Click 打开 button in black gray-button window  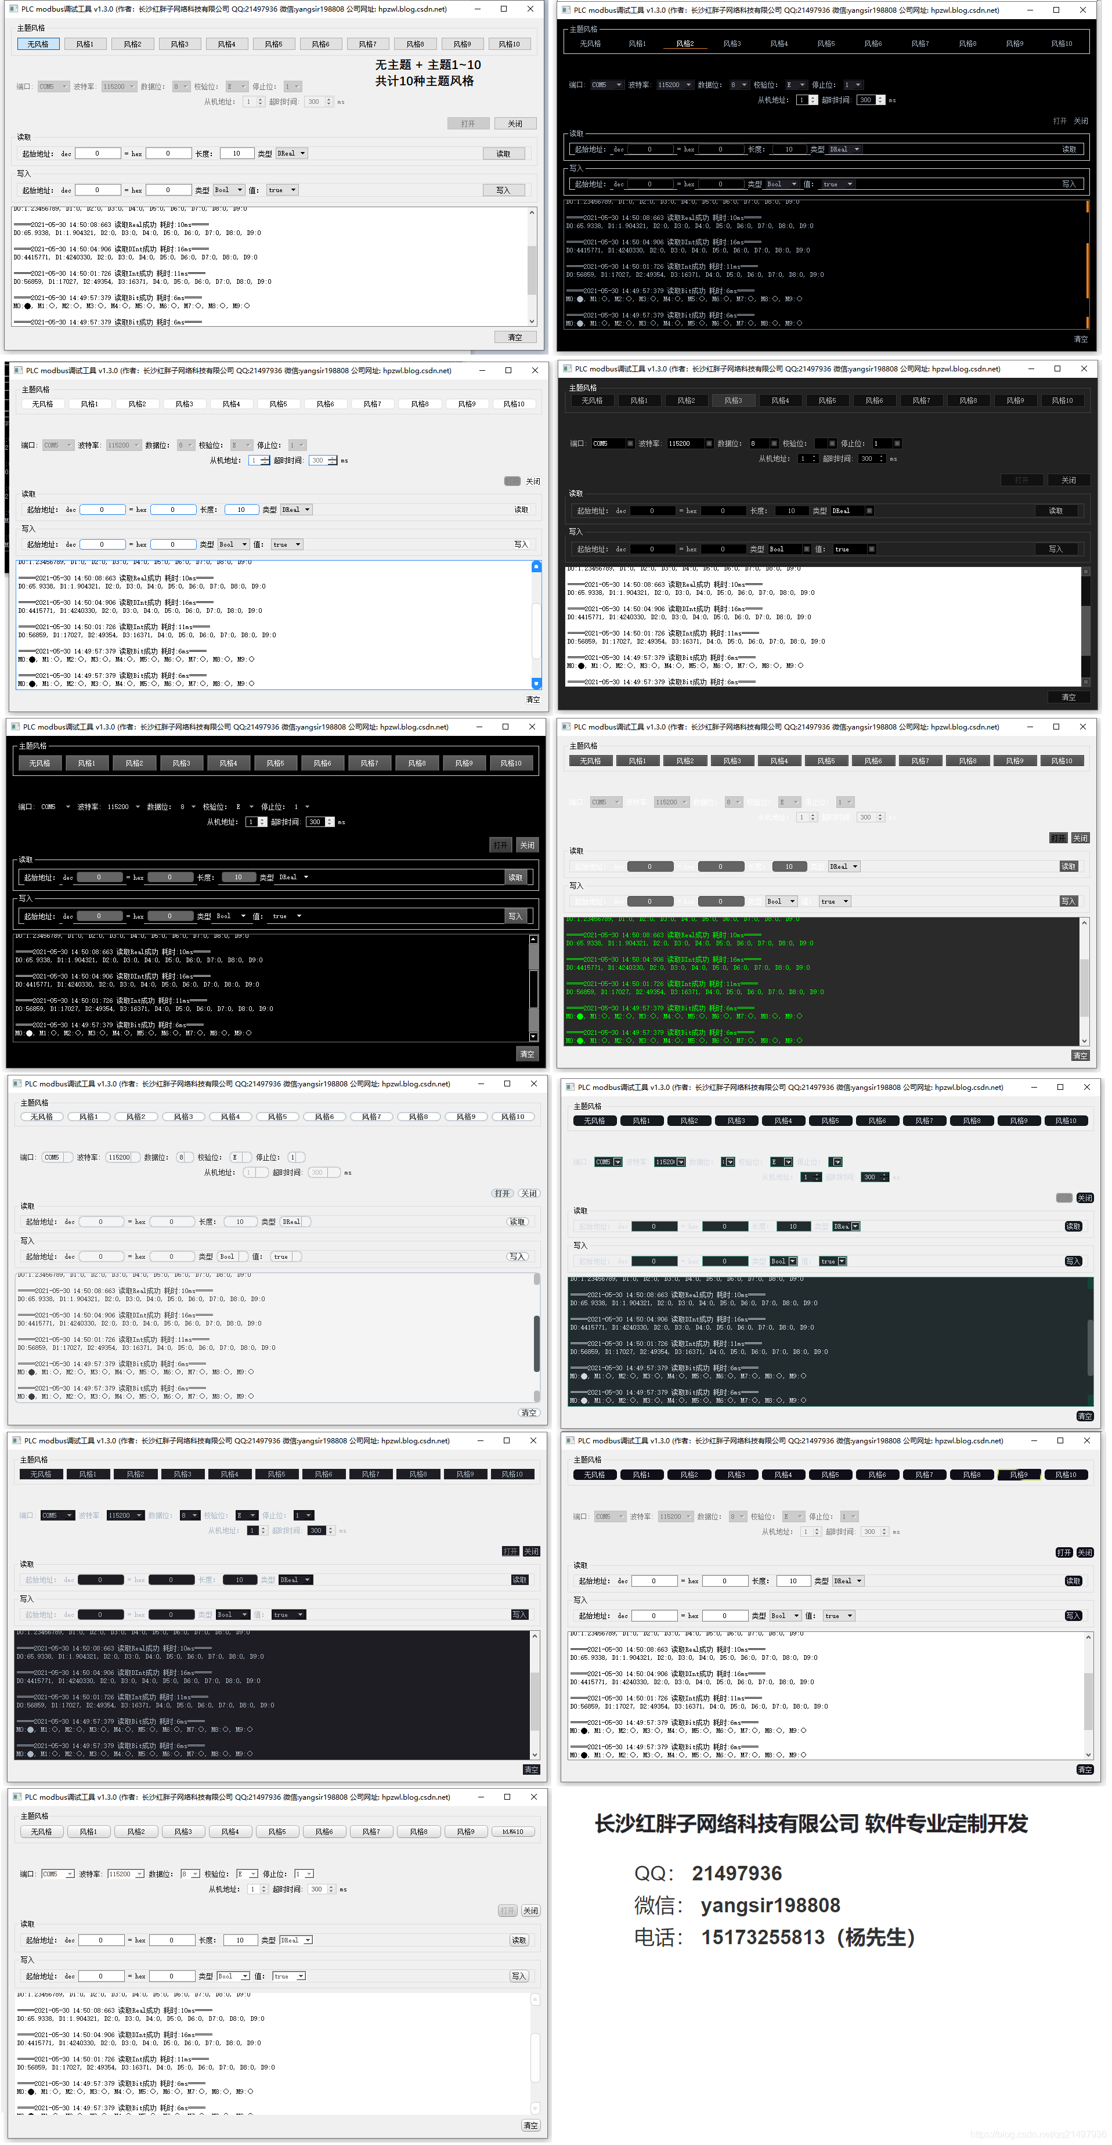point(501,845)
